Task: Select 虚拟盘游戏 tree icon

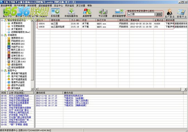Action: [x=9, y=65]
